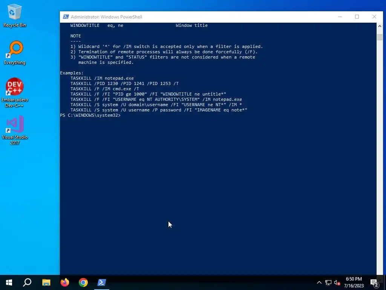
Task: Minimize the PowerShell window
Action: click(340, 17)
